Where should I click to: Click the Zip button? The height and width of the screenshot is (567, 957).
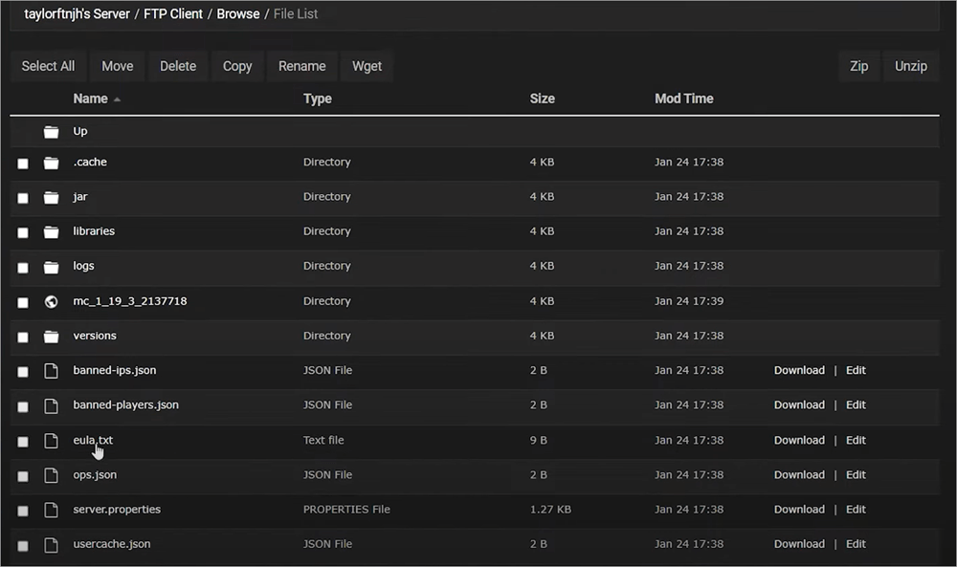pyautogui.click(x=858, y=66)
